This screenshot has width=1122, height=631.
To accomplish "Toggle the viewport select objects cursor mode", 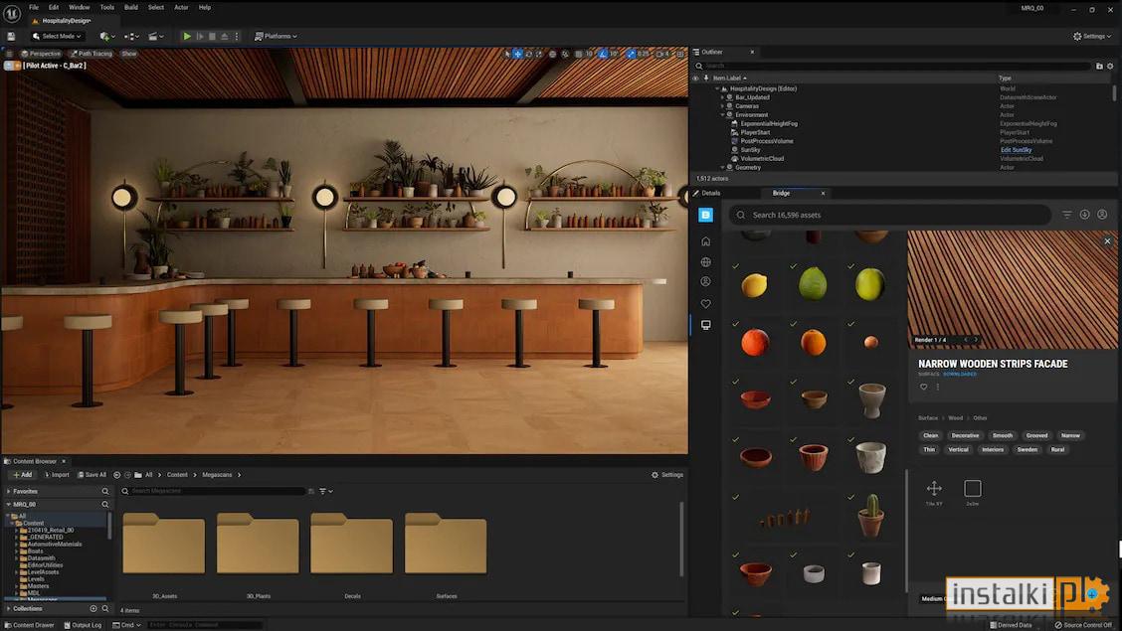I will 507,54.
